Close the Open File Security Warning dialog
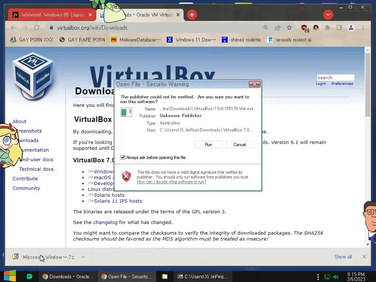Viewport: 376px width, 282px height. click(254, 84)
